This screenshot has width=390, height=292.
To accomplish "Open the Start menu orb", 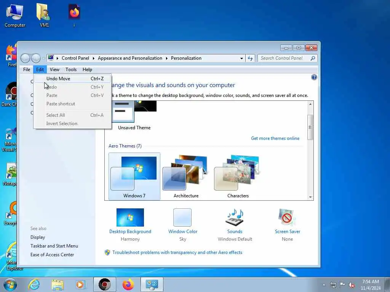I will pos(10,284).
